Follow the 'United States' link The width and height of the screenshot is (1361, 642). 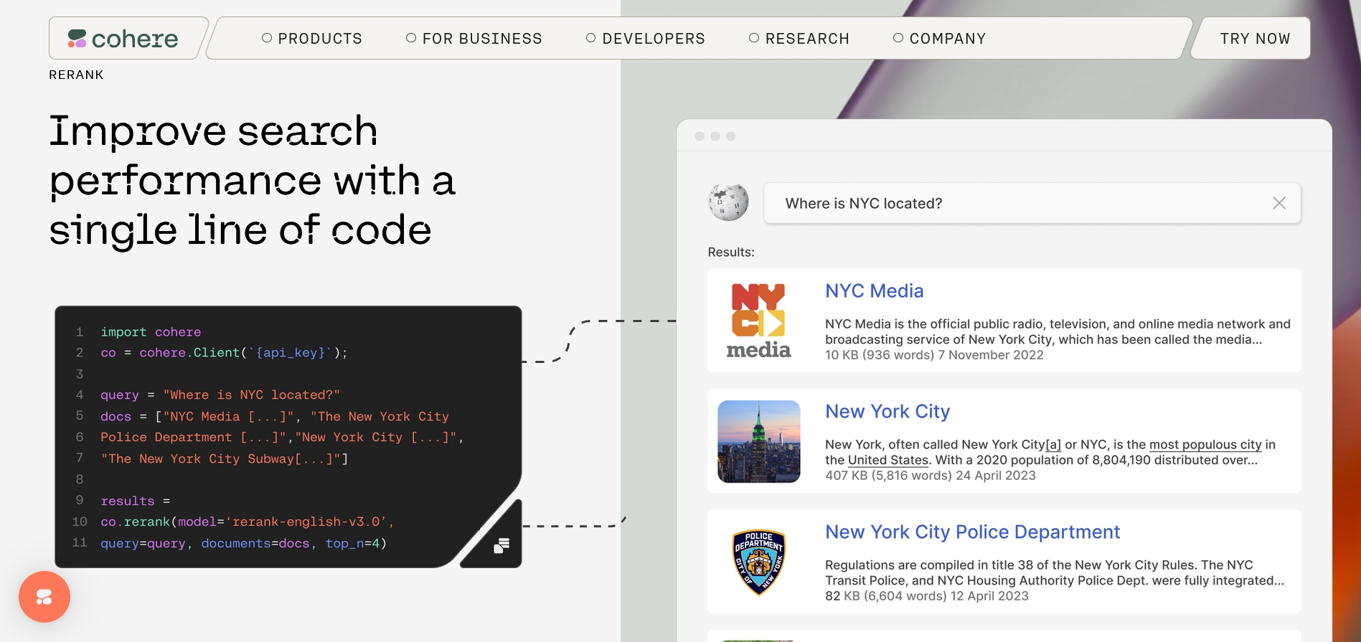[x=888, y=461]
